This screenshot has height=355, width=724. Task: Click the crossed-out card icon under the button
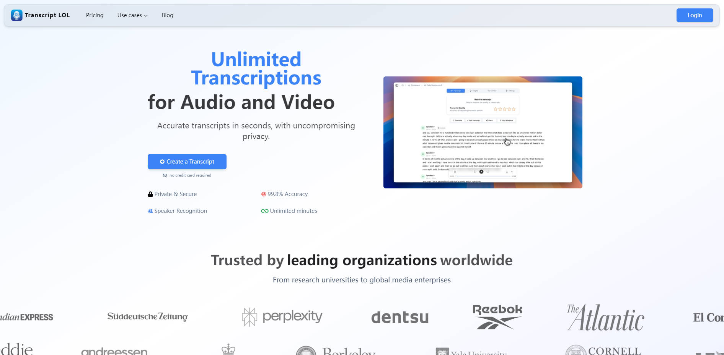165,175
